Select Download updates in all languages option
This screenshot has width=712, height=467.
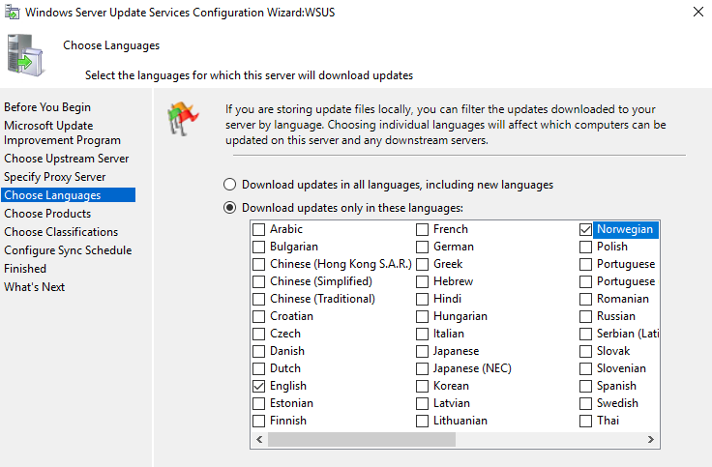tap(230, 185)
